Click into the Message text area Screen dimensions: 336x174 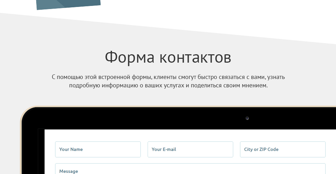(x=190, y=169)
